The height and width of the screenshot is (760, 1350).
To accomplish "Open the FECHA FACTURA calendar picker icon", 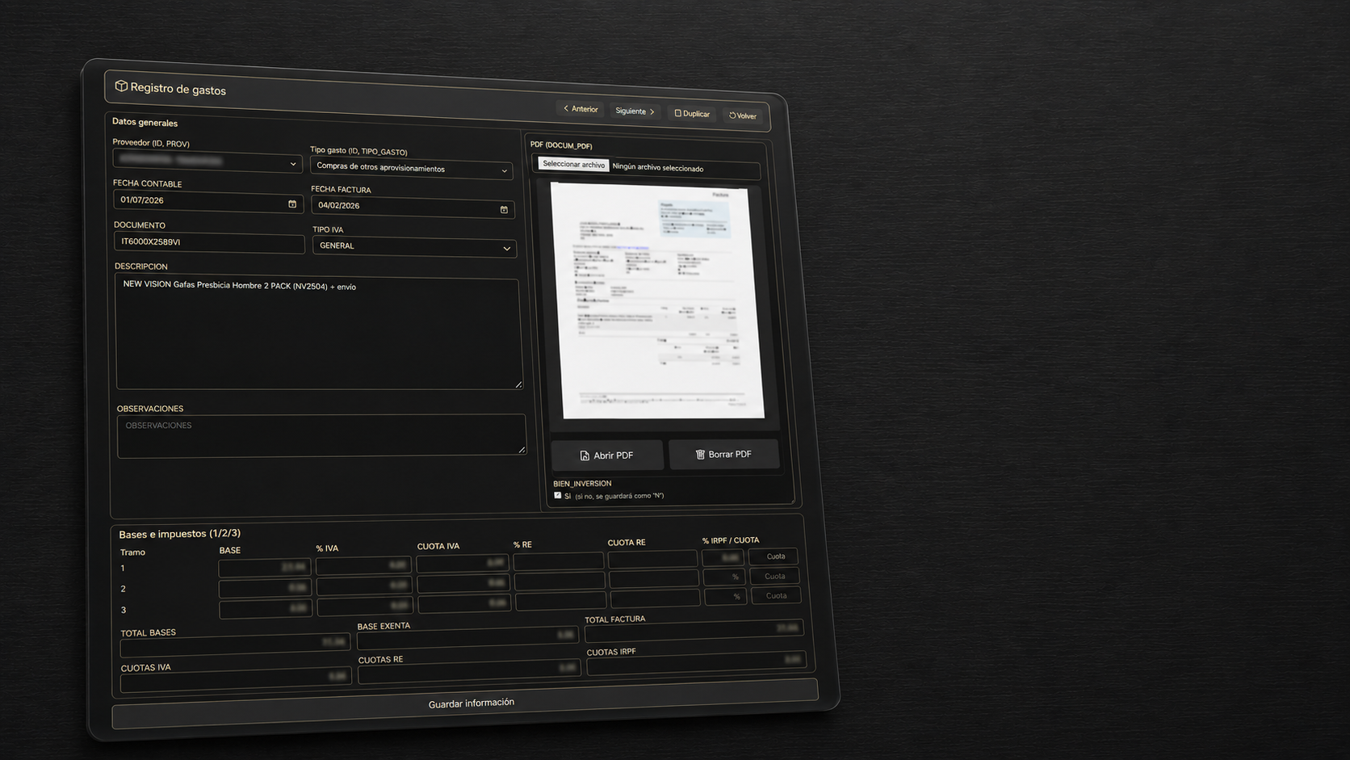I will point(504,209).
